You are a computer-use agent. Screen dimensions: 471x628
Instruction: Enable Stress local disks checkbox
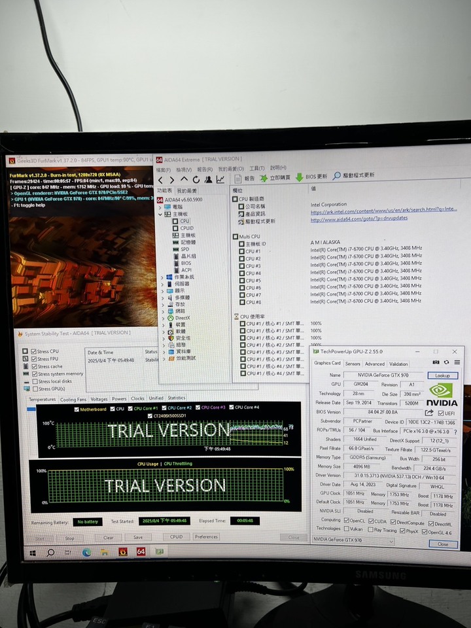(35, 381)
